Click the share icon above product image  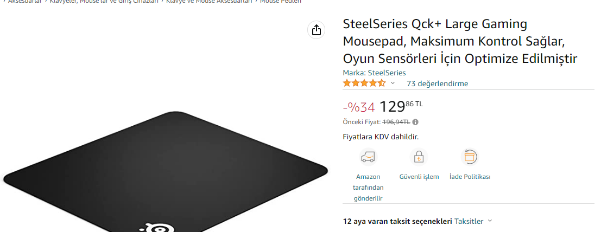tap(316, 30)
